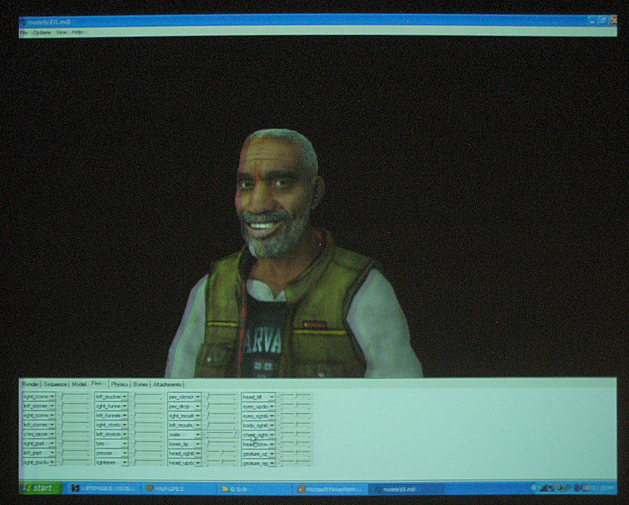Open the eyes_updown flex dropdown
The height and width of the screenshot is (505, 629).
pos(258,407)
